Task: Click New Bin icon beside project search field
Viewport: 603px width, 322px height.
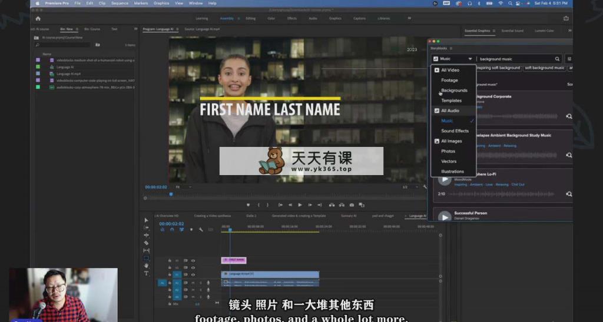Action: tap(98, 45)
